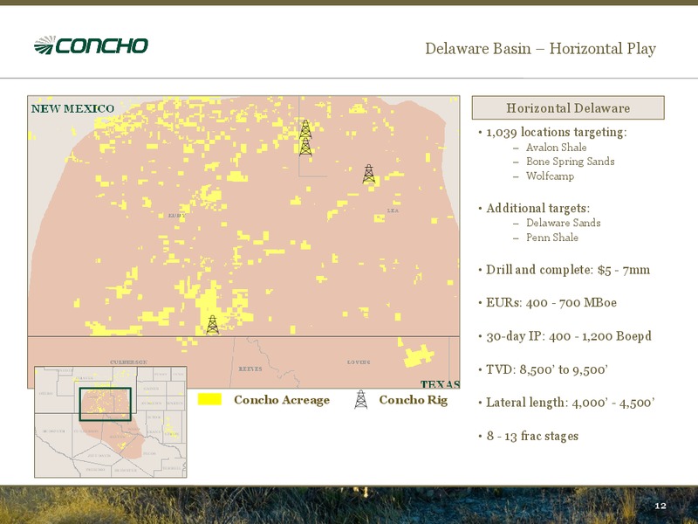This screenshot has width=698, height=524.
Task: Click the "8 - 13 frac stages" bullet
Action: [x=532, y=436]
